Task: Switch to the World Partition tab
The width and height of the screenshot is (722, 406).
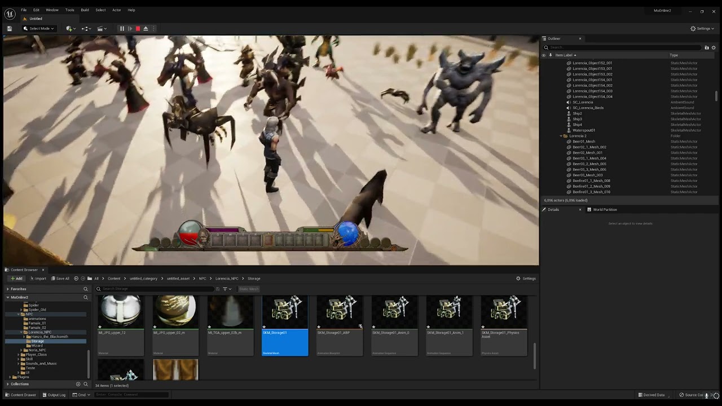Action: (605, 210)
